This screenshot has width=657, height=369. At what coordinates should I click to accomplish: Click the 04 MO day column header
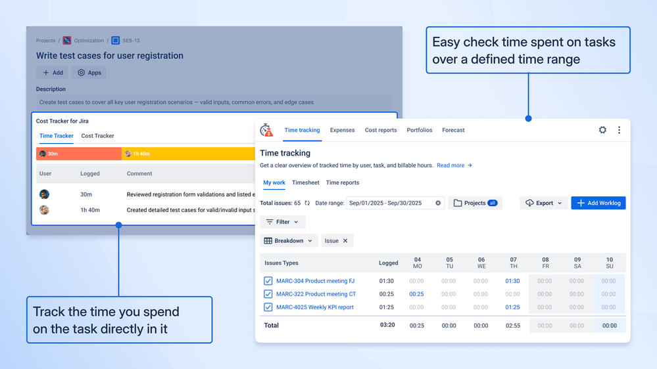coord(418,263)
